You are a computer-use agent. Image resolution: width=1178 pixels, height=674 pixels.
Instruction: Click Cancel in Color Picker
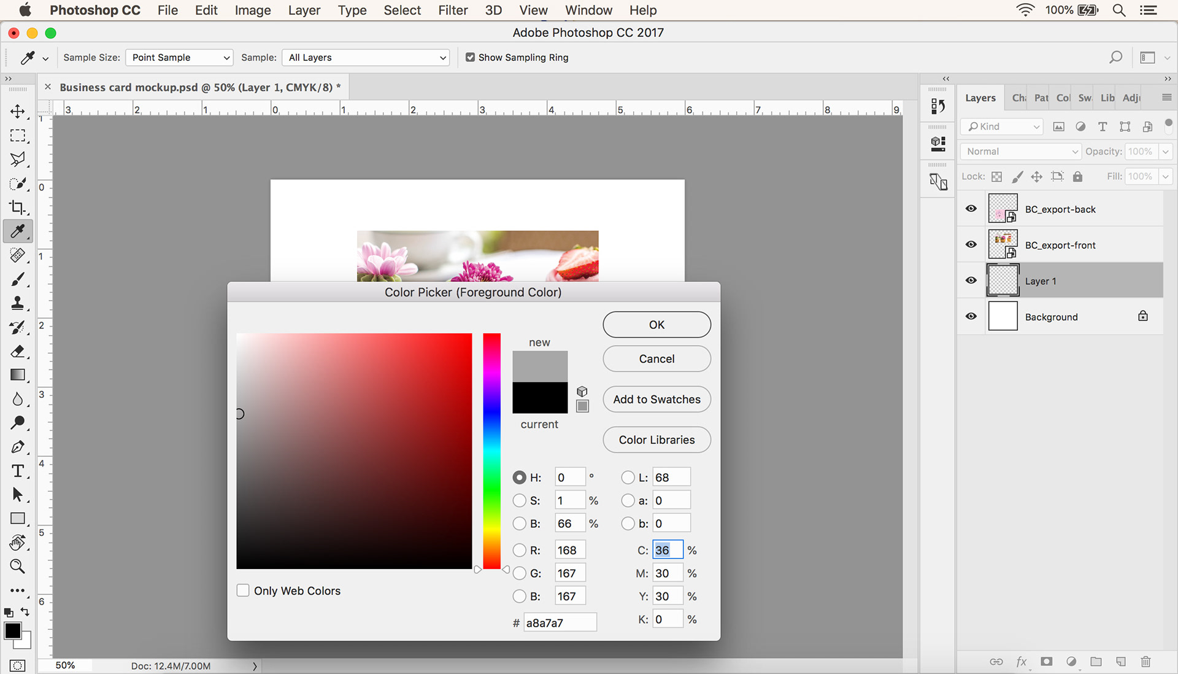point(656,359)
